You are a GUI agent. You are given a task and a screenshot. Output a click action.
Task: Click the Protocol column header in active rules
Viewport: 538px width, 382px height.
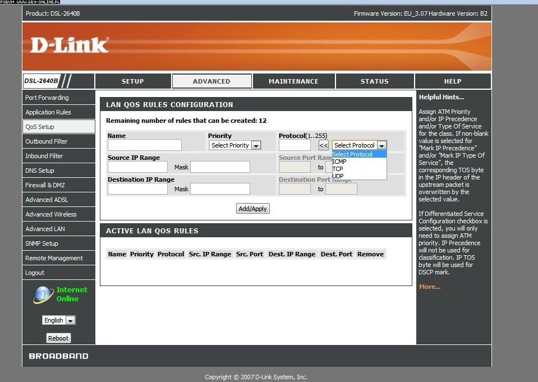(171, 254)
